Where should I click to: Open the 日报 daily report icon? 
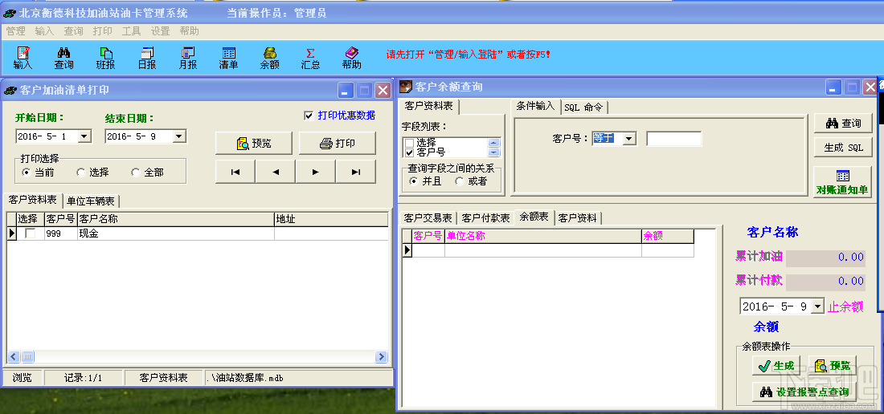coord(147,58)
